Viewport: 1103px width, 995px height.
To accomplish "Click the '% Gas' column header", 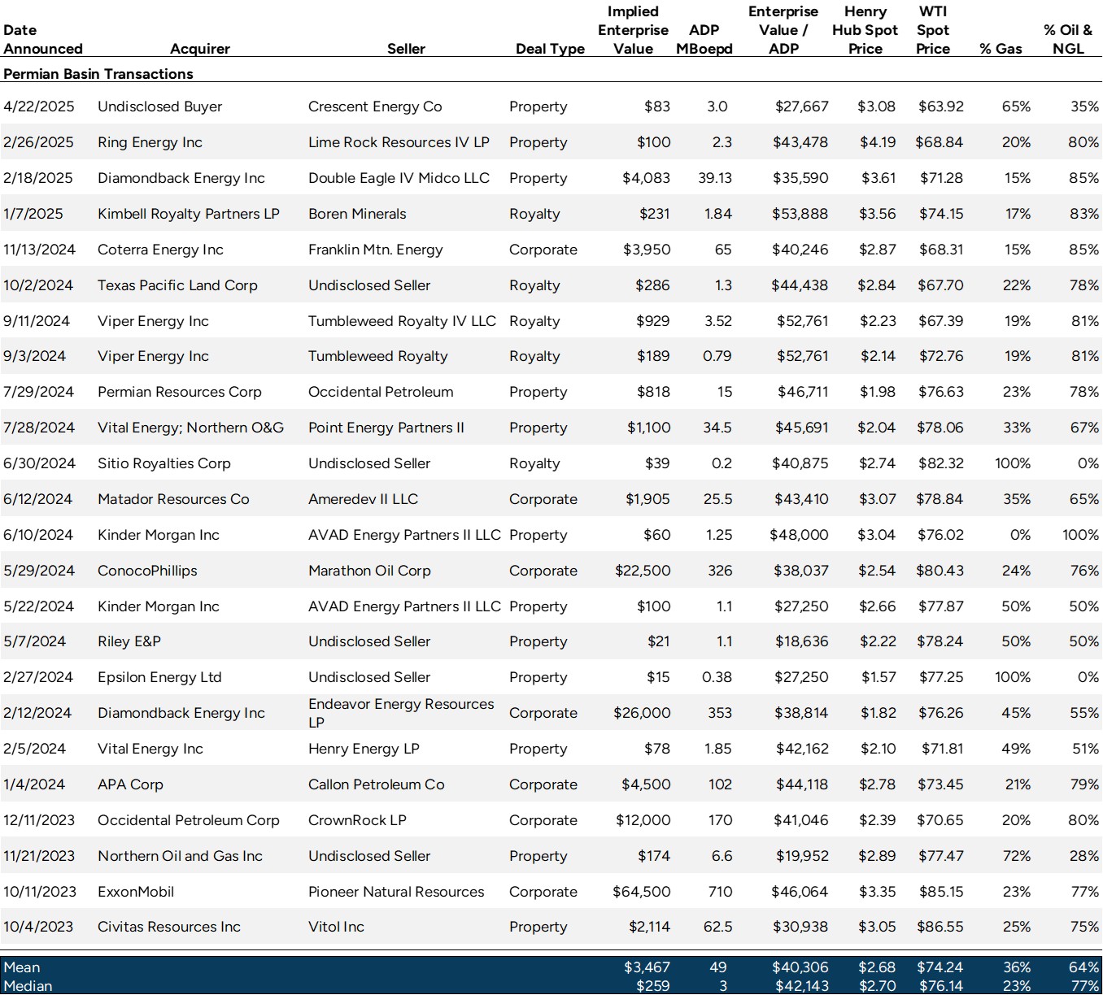I will (x=1001, y=49).
